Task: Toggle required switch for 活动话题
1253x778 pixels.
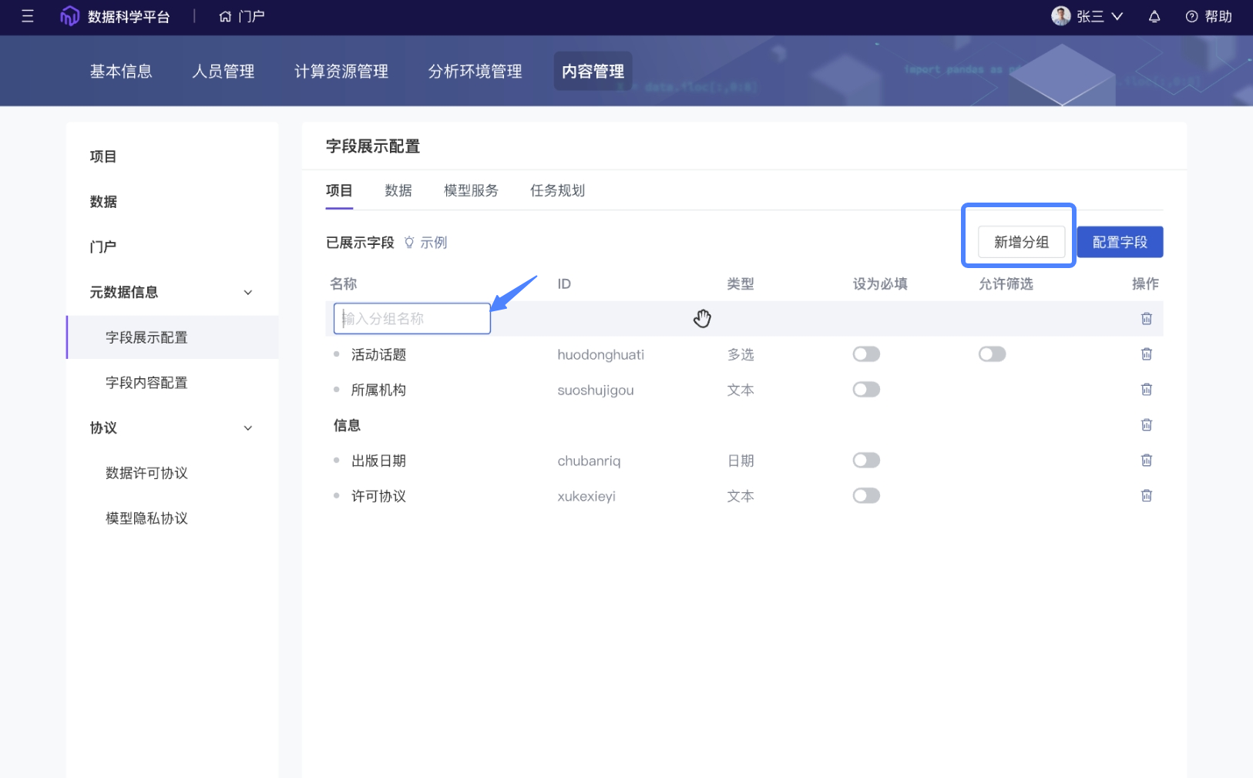Action: (x=865, y=354)
